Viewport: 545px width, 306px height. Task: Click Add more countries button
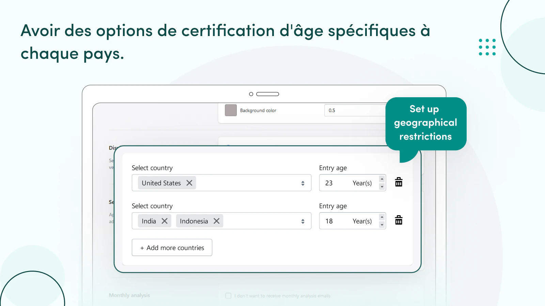(x=172, y=248)
